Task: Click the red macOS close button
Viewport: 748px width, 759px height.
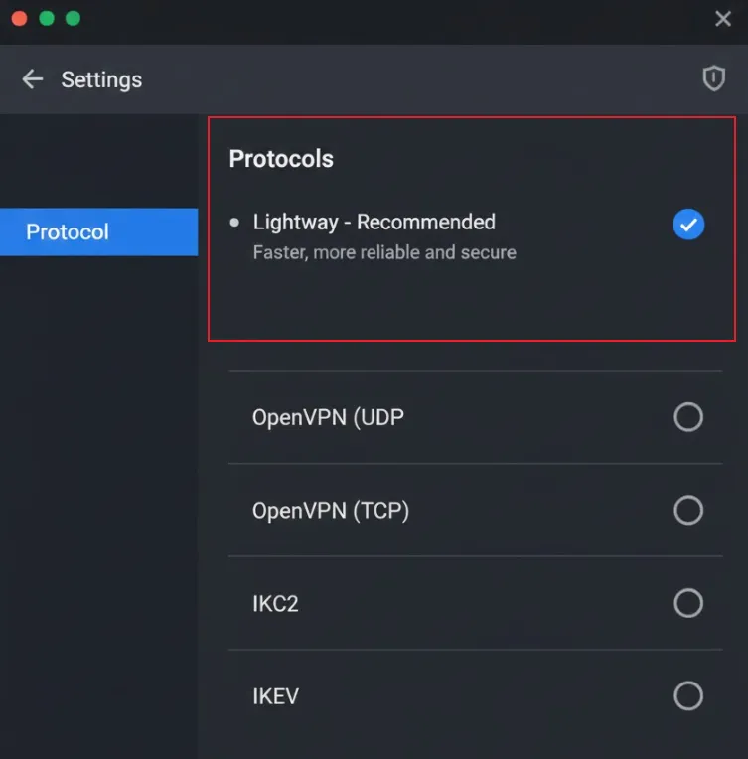Action: point(19,19)
